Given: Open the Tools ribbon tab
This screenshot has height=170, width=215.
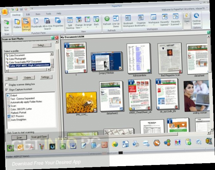Looking at the screenshot, I should pos(48,14).
